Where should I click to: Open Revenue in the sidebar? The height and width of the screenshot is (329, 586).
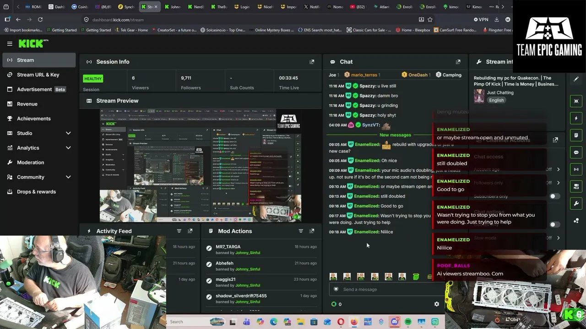[x=39, y=104]
